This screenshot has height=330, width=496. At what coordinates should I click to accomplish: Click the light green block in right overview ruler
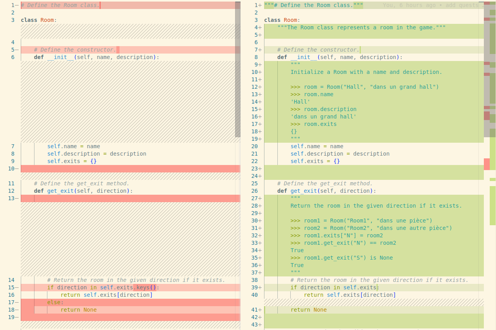pos(492,205)
